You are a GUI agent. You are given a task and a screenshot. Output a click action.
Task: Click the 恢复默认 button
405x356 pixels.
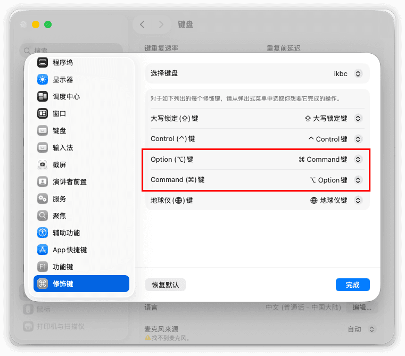point(166,285)
